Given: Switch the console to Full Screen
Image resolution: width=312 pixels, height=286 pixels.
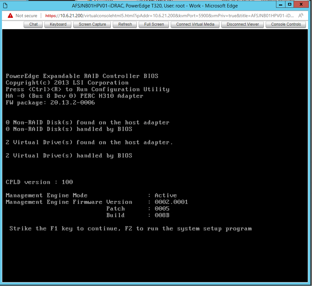Looking at the screenshot, I should point(154,24).
